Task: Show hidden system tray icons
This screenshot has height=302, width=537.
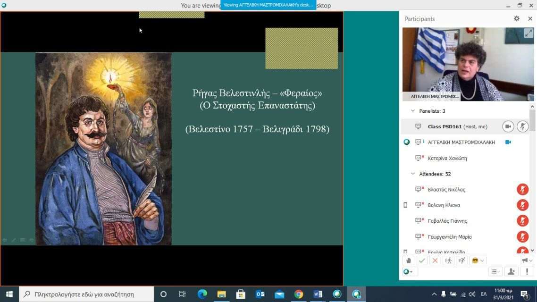Action: point(434,294)
